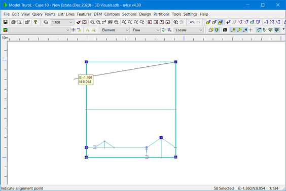Open the Sections menu
The width and height of the screenshot is (286, 191).
[x=129, y=14]
